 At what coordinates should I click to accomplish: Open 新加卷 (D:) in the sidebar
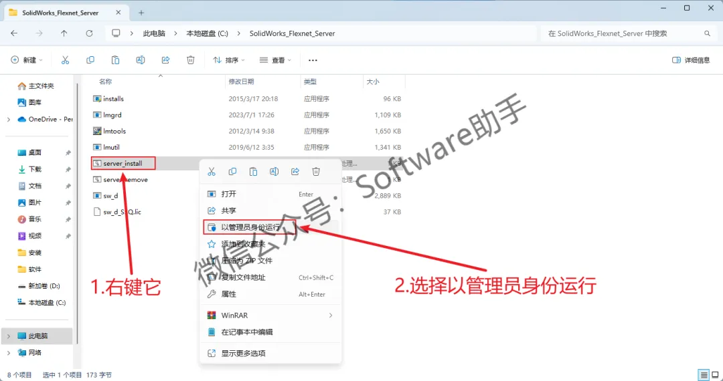pyautogui.click(x=39, y=286)
